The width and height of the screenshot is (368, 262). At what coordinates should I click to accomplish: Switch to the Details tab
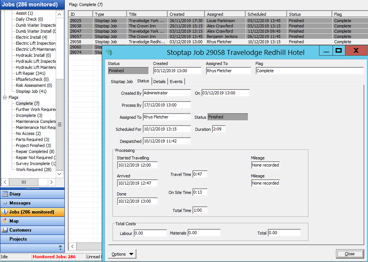[x=159, y=82]
